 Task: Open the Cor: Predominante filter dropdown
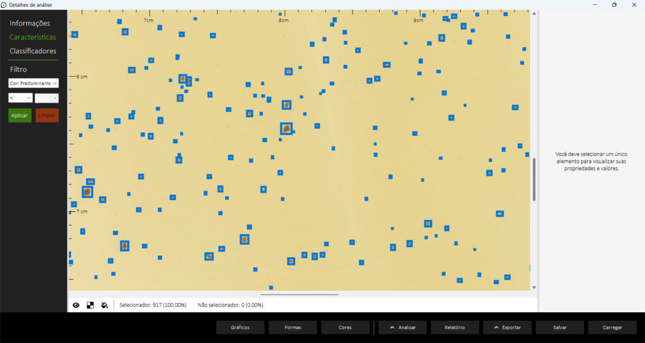coord(33,83)
